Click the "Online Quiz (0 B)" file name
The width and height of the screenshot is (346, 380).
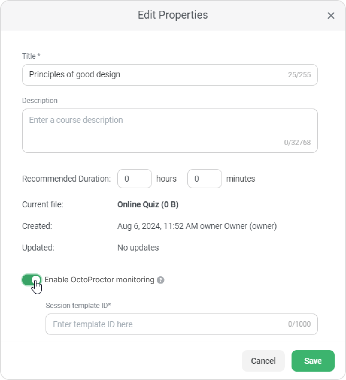[x=148, y=204]
